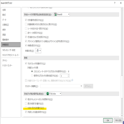
Task: Toggle マルチスレッド計算を行う checkbox
Action: pyautogui.click(x=26, y=63)
